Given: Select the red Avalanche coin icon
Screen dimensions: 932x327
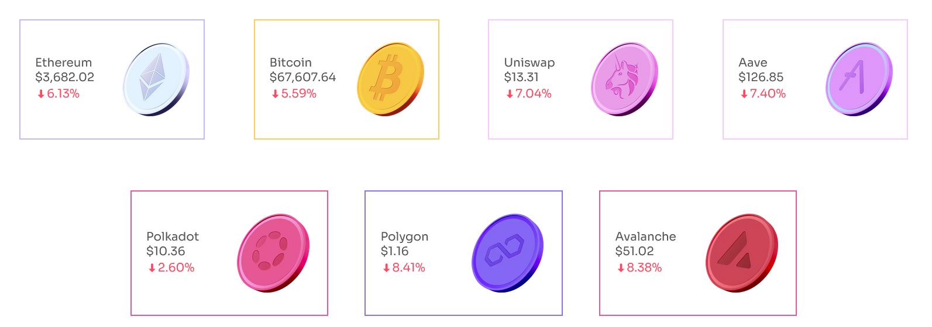Looking at the screenshot, I should [x=742, y=253].
